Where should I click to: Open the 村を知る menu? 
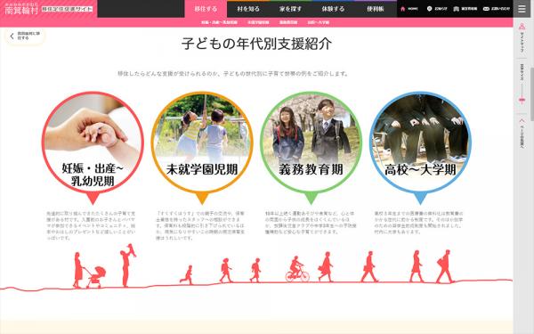tap(248, 9)
